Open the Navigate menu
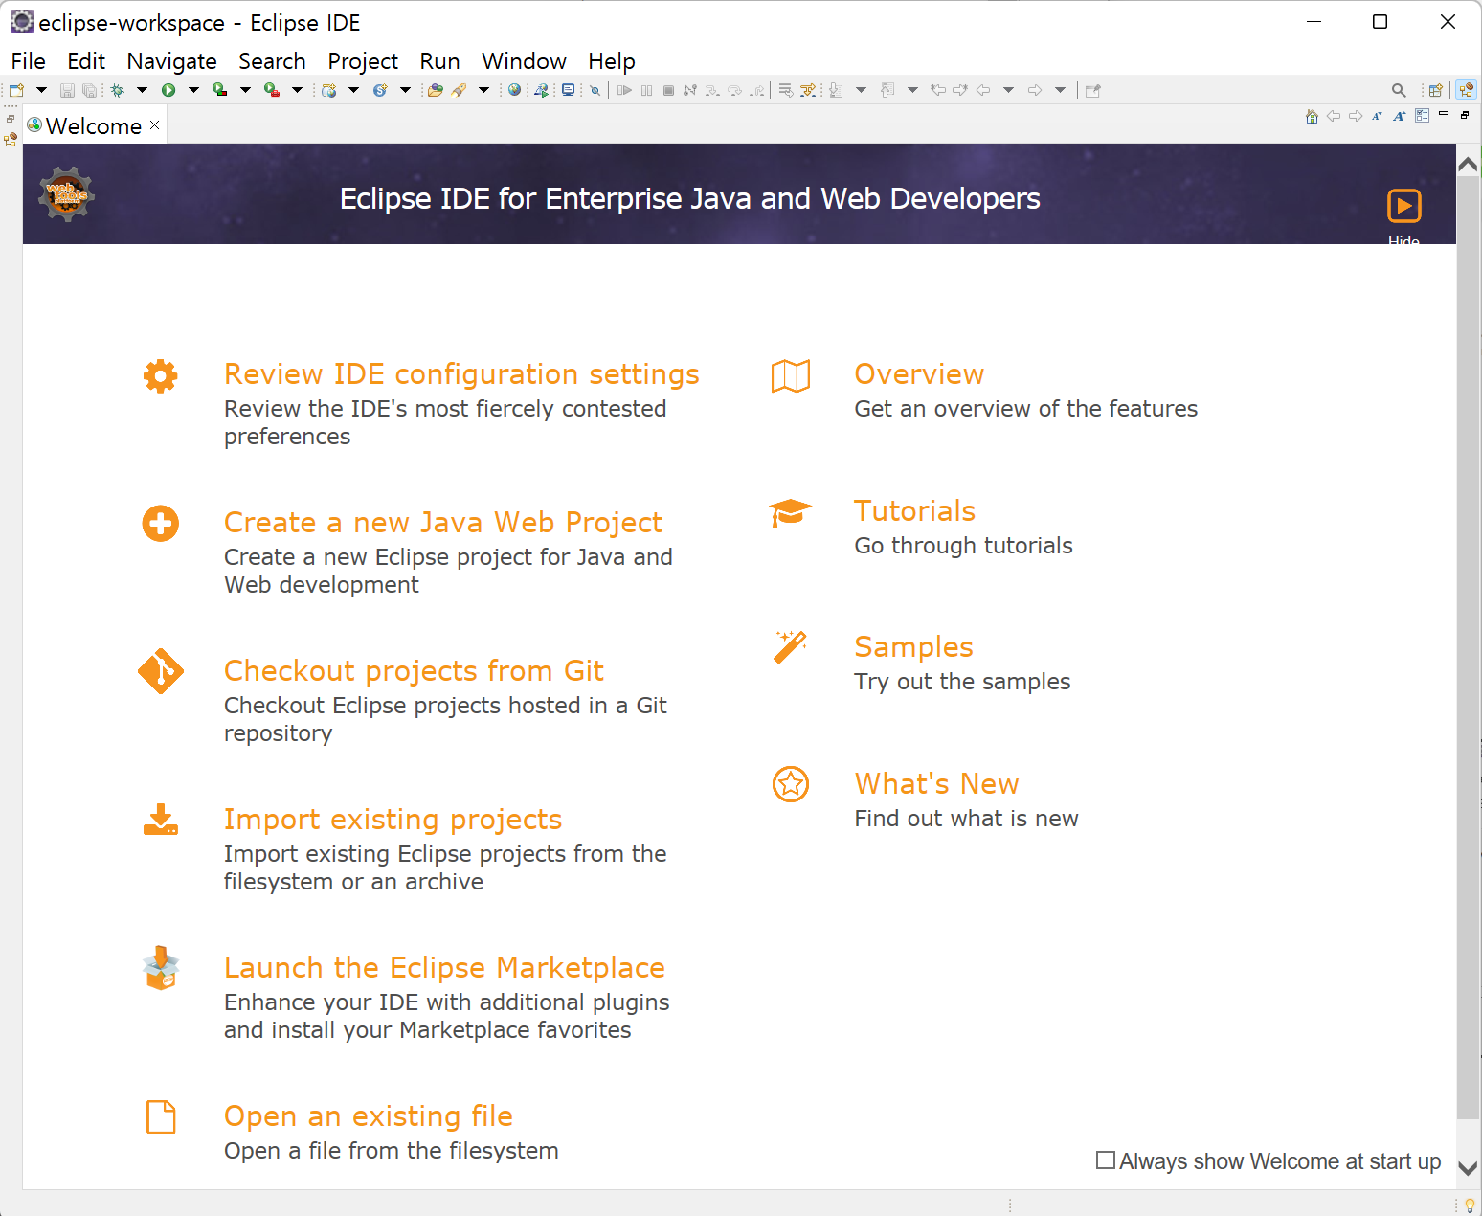 [x=171, y=61]
